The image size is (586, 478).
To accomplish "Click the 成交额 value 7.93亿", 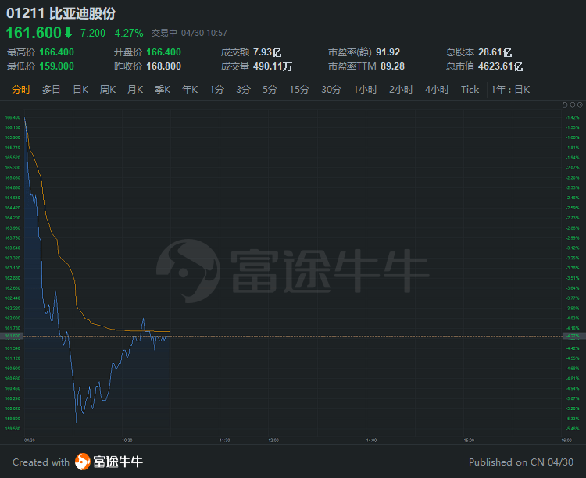I will pyautogui.click(x=267, y=52).
